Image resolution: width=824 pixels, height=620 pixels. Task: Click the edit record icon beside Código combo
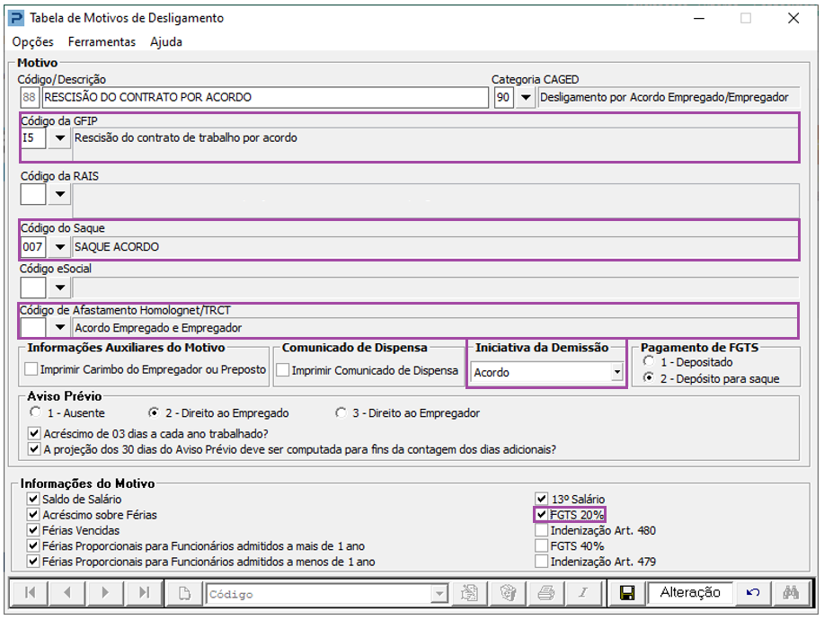click(x=469, y=594)
